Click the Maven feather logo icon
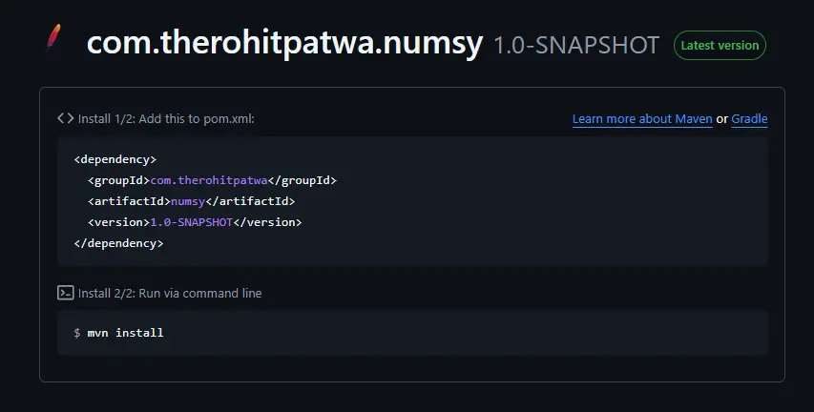 tap(53, 41)
